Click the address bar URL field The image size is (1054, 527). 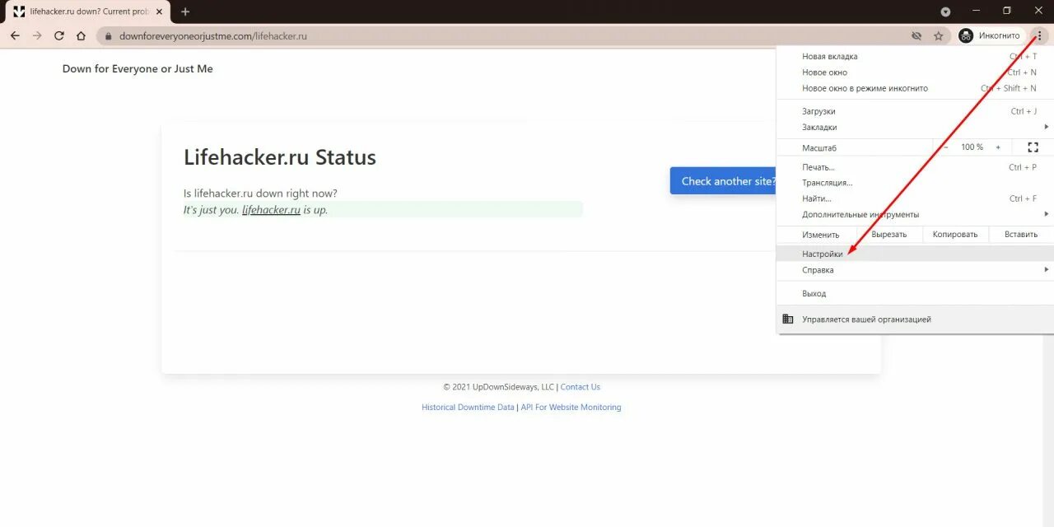(511, 36)
